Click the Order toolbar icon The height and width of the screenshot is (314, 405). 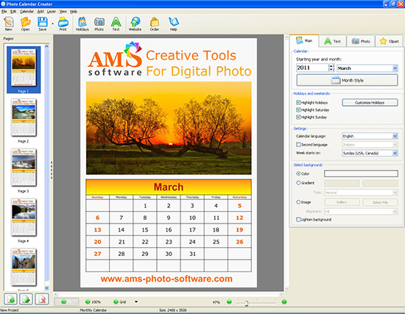click(155, 24)
